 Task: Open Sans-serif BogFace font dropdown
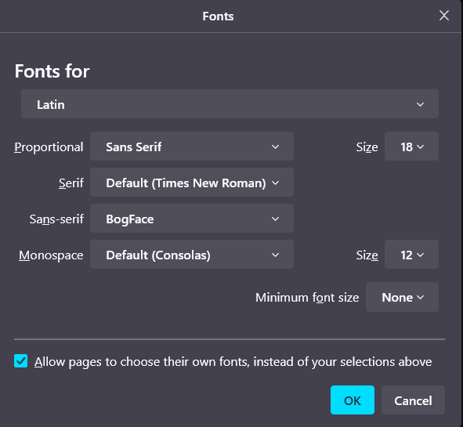click(x=192, y=219)
